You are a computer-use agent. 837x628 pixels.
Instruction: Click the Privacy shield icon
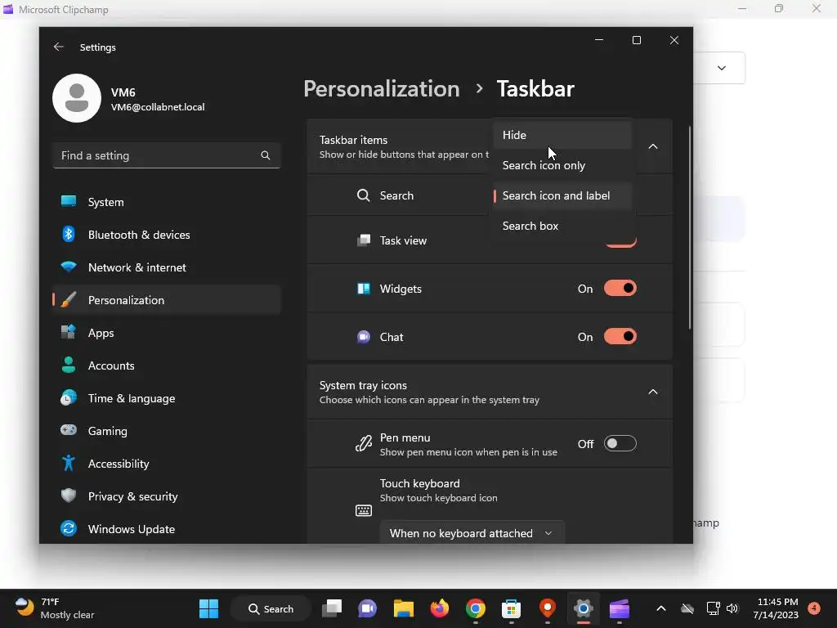pyautogui.click(x=69, y=496)
